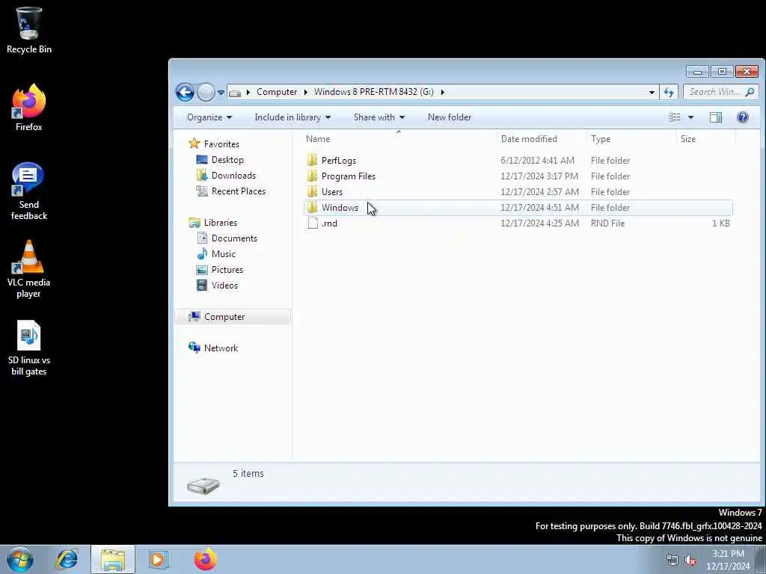Launch Internet Explorer from the taskbar

point(67,559)
